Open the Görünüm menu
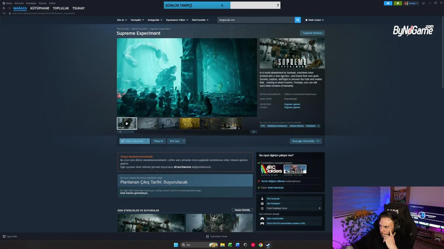Image resolution: width=444 pixels, height=249 pixels. 19,3
